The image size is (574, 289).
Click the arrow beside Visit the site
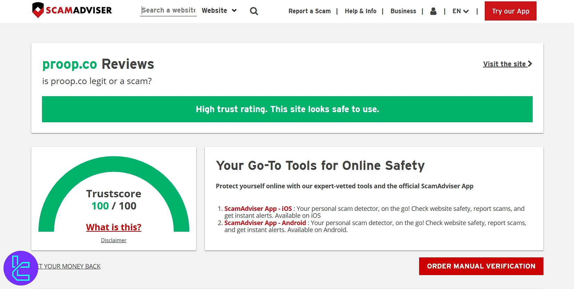tap(530, 64)
